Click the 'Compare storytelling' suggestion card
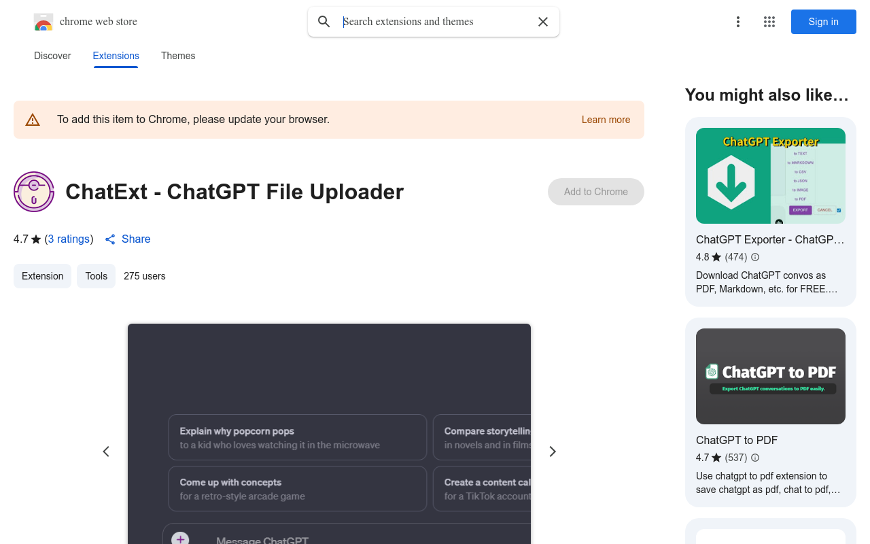Screen dimensions: 870x544 [482, 438]
